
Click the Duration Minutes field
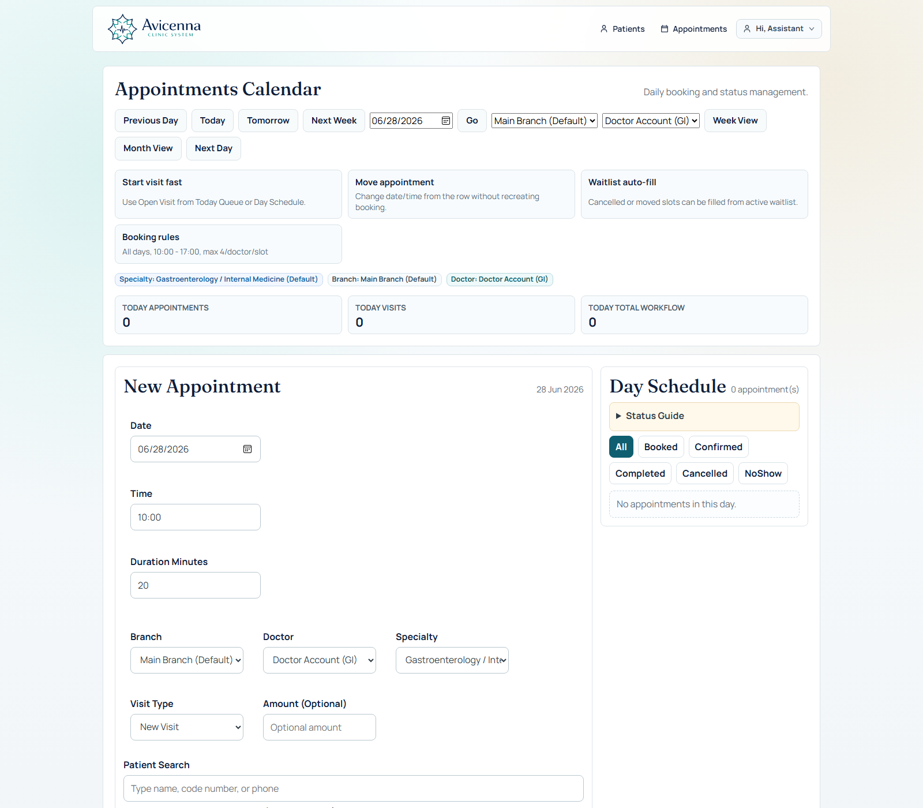tap(196, 585)
